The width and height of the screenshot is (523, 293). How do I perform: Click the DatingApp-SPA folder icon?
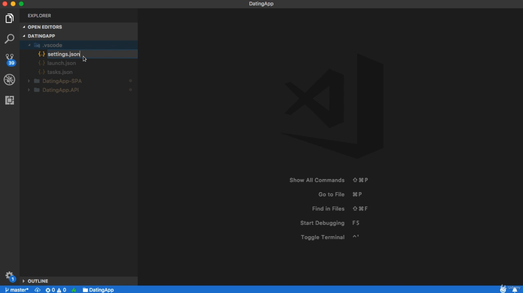click(37, 81)
